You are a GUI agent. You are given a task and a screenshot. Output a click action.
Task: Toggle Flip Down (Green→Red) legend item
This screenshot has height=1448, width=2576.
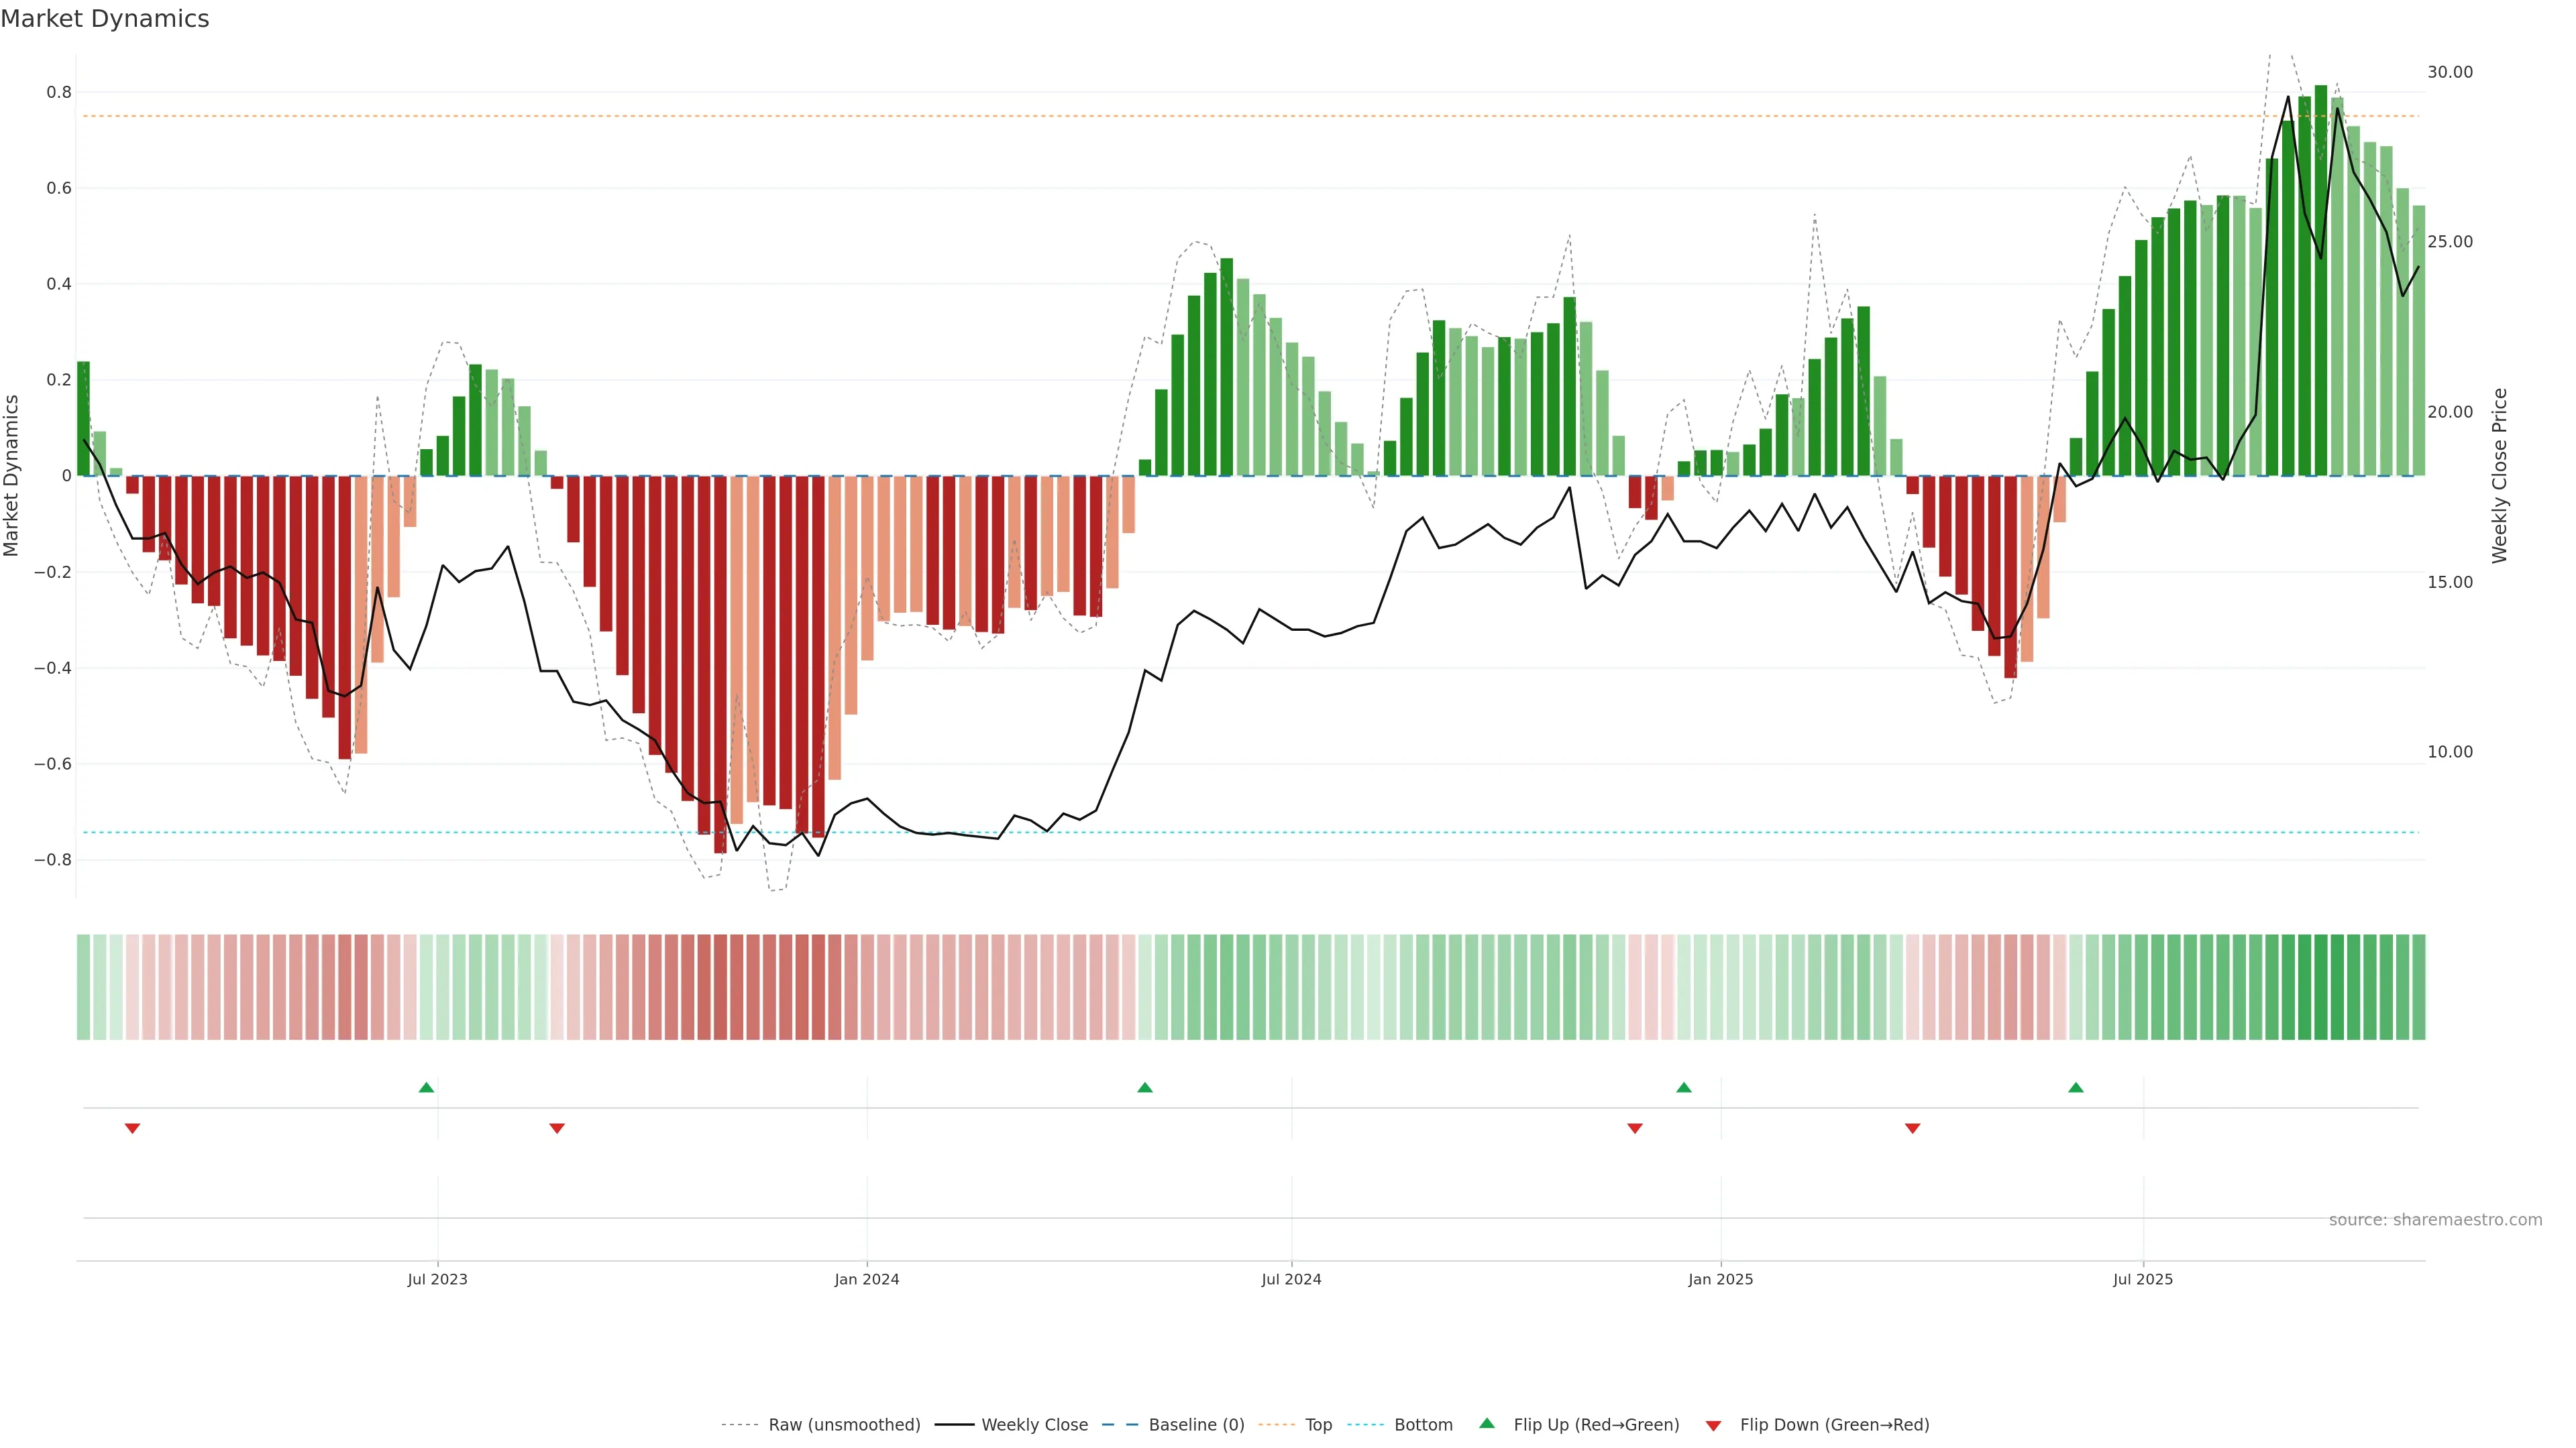coord(1834,1425)
